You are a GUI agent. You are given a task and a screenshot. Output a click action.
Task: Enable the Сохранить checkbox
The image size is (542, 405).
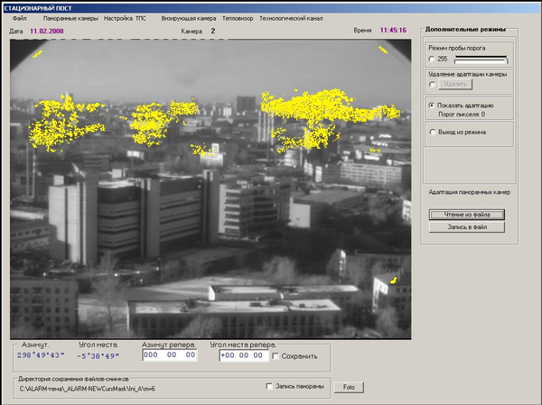pos(276,356)
